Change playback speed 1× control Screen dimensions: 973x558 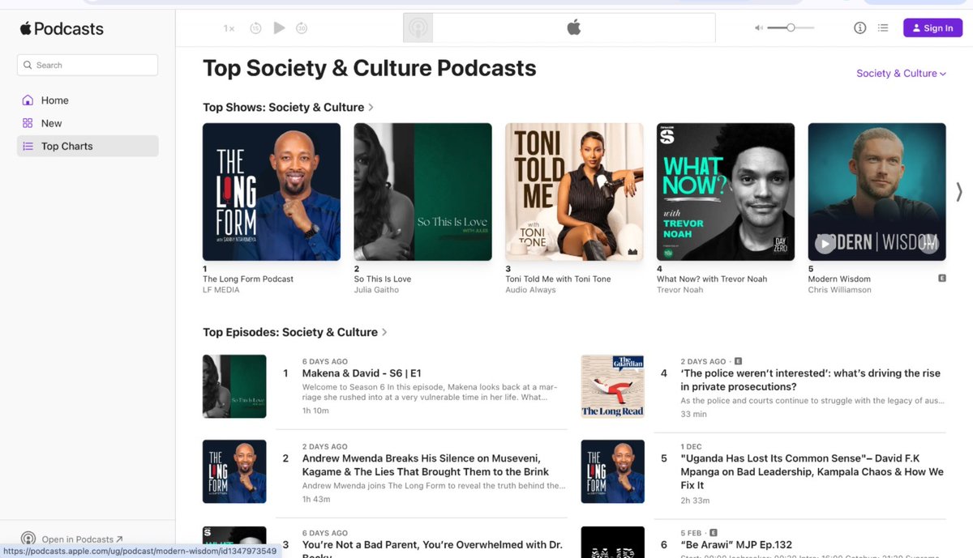pyautogui.click(x=229, y=28)
